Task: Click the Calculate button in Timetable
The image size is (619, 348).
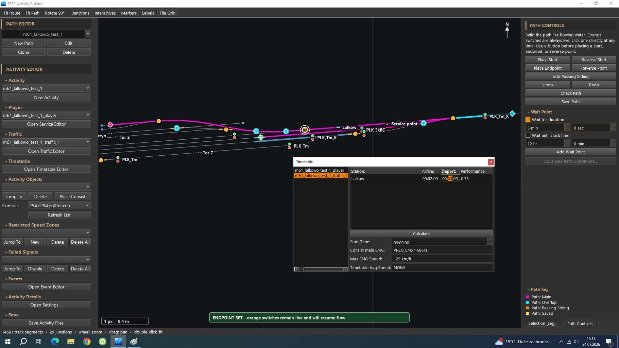Action: click(x=421, y=234)
